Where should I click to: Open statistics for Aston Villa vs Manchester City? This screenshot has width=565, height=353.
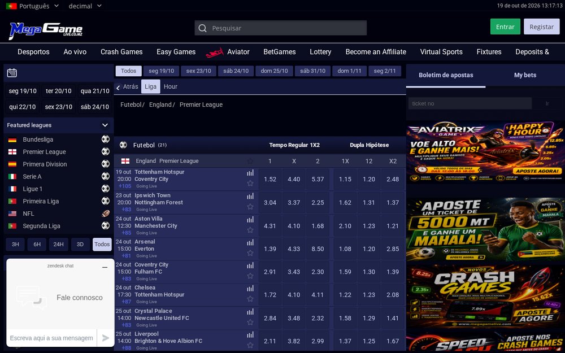[250, 220]
